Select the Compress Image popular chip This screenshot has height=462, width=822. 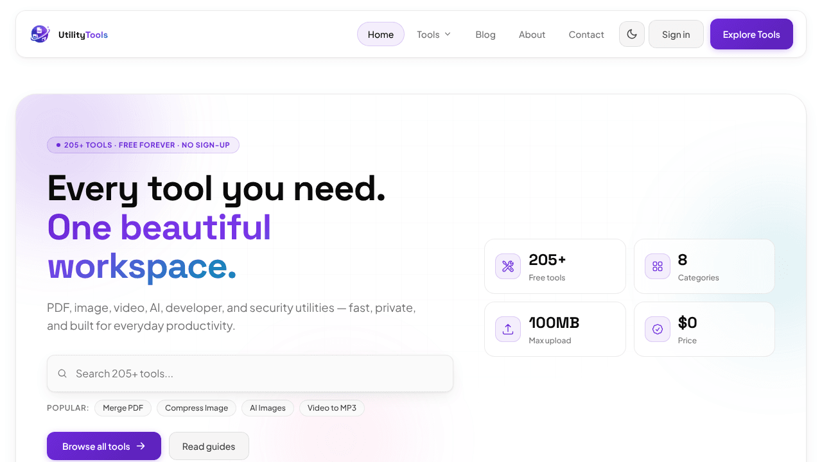(197, 408)
